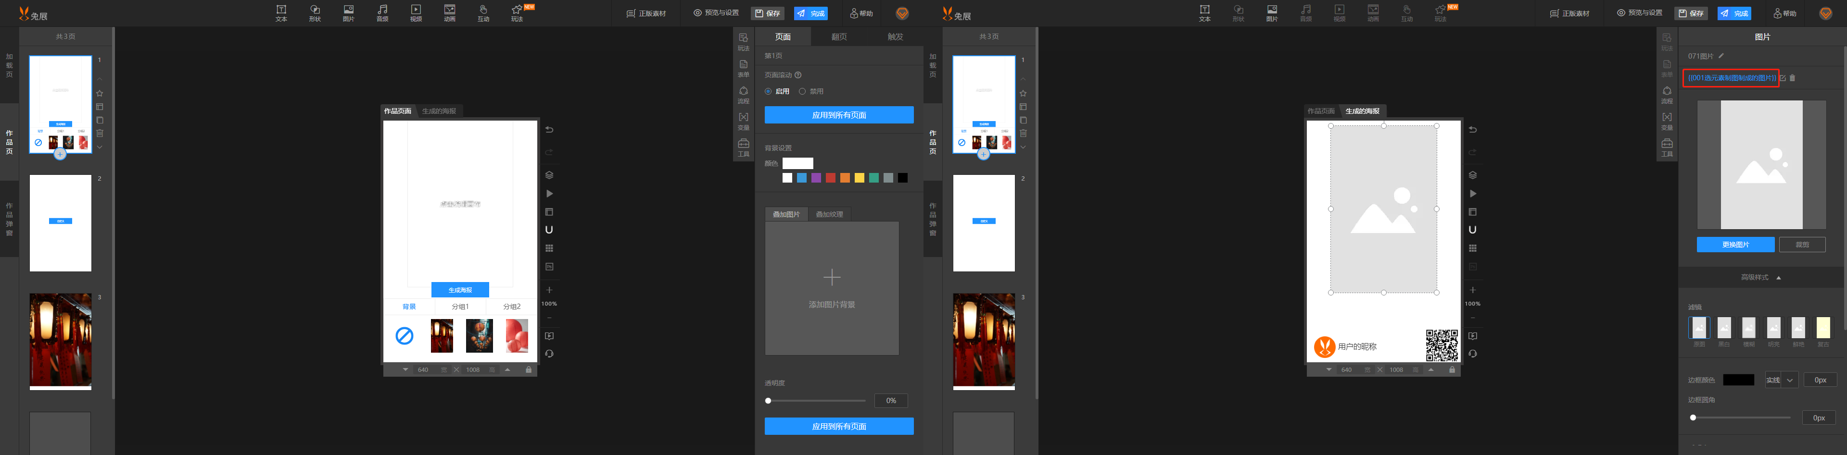Viewport: 1847px width, 455px height.
Task: Select the 形状 shape tool in left editor
Action: click(x=315, y=13)
